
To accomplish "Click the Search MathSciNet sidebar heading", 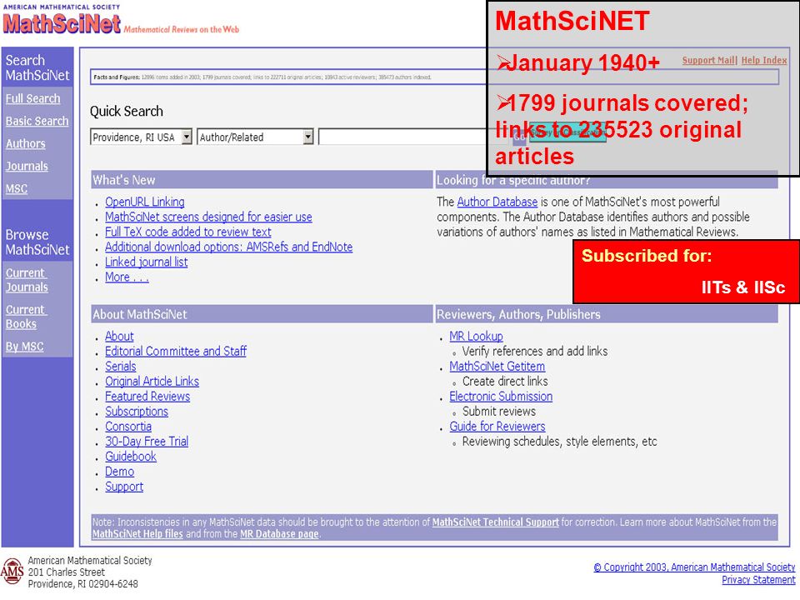I will pyautogui.click(x=37, y=67).
